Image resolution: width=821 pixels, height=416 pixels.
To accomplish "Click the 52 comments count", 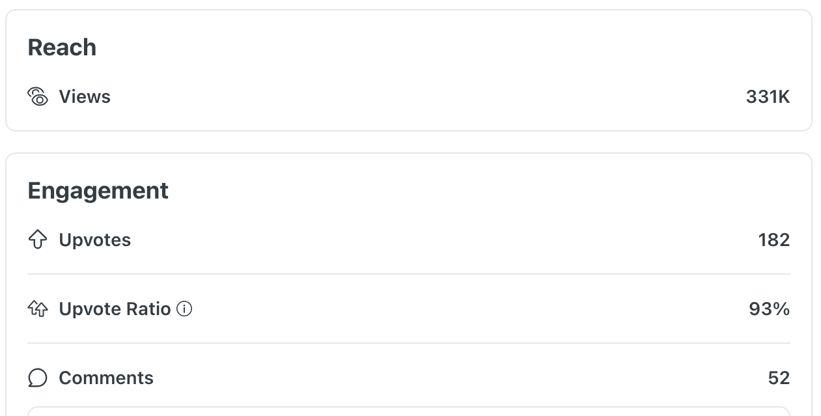I will coord(779,378).
